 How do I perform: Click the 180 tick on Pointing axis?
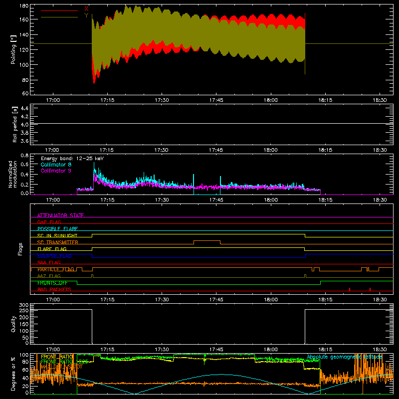click(x=24, y=6)
